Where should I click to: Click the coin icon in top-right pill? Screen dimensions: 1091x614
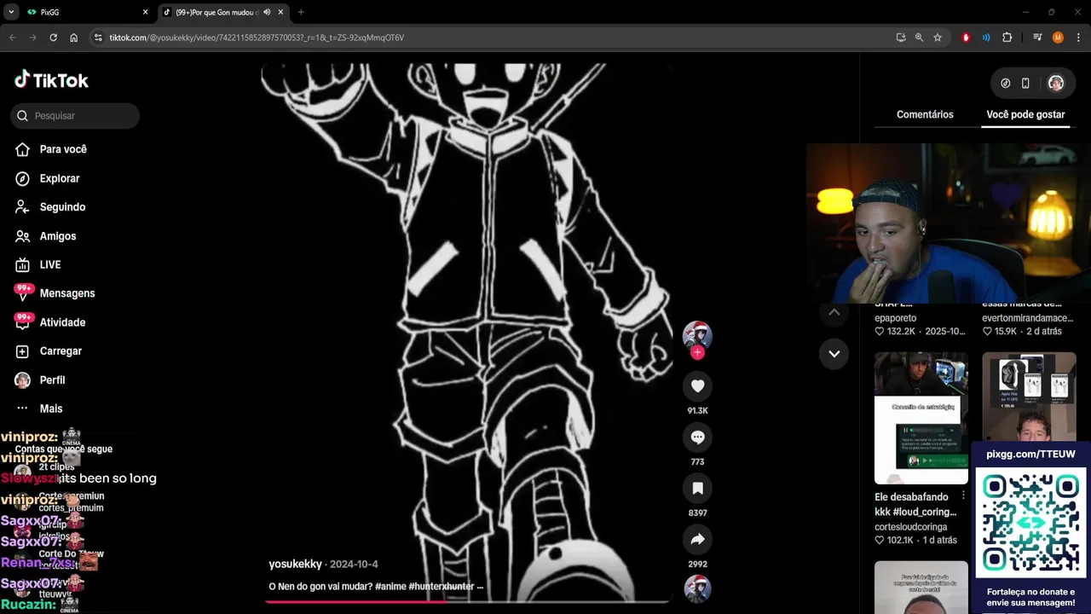1006,84
